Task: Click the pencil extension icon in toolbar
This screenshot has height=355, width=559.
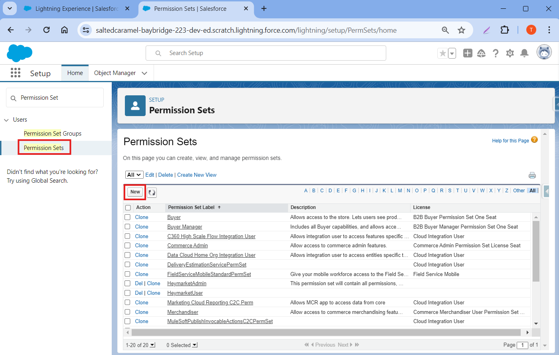Action: (x=486, y=30)
